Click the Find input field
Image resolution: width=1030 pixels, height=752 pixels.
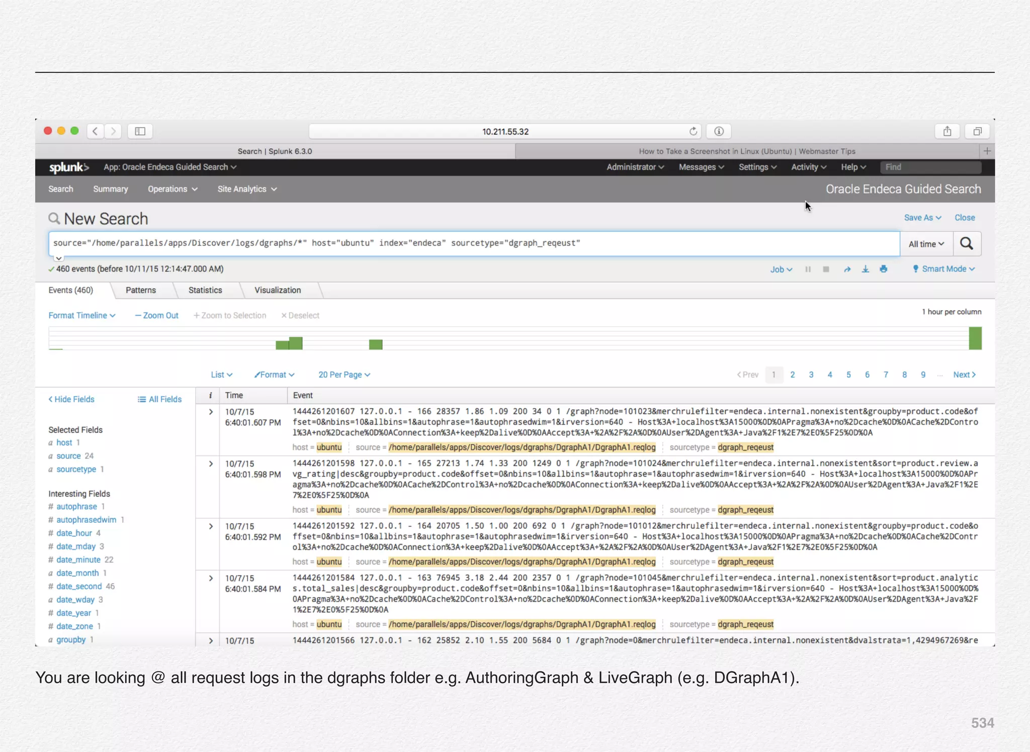point(930,167)
